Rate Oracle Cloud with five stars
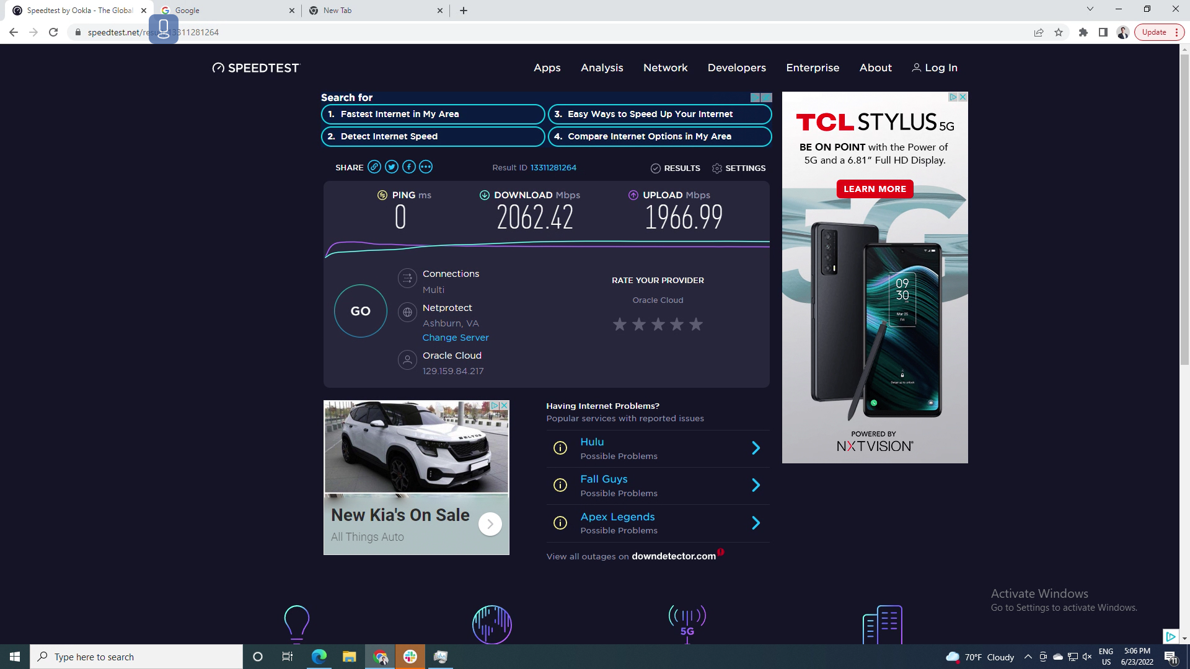Screen dimensions: 1190x669 click(x=696, y=324)
